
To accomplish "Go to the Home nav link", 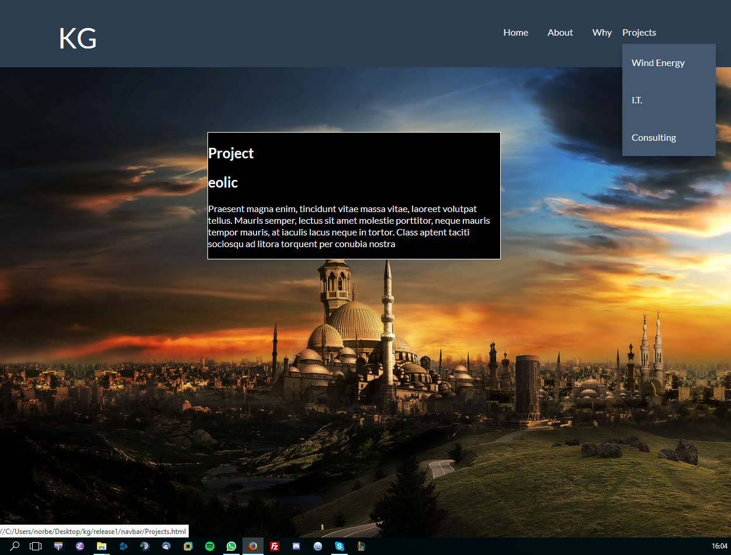I will point(516,33).
